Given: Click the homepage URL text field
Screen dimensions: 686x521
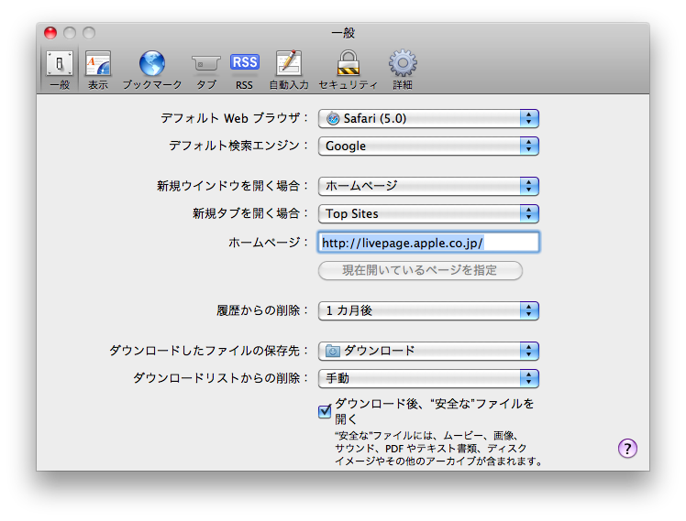Looking at the screenshot, I should (x=429, y=243).
